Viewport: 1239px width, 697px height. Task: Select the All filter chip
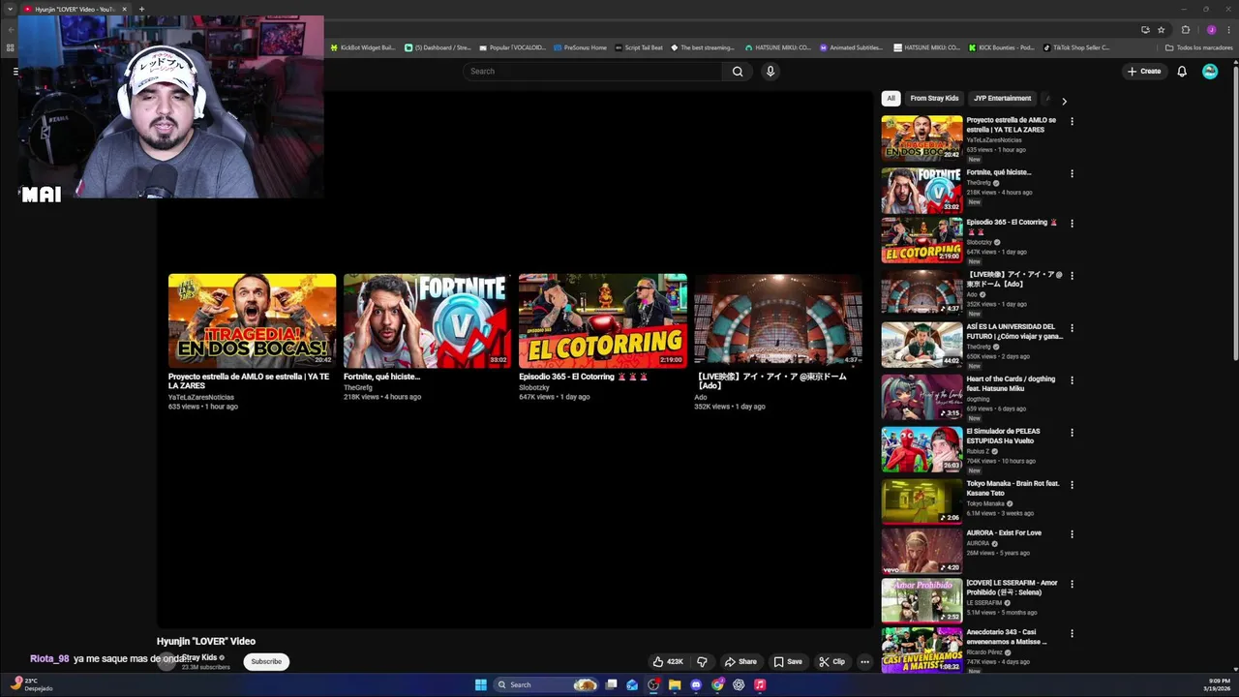point(891,98)
